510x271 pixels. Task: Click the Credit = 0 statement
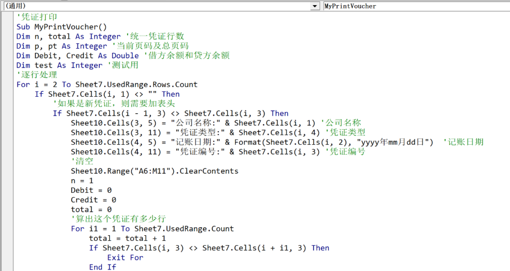point(93,200)
